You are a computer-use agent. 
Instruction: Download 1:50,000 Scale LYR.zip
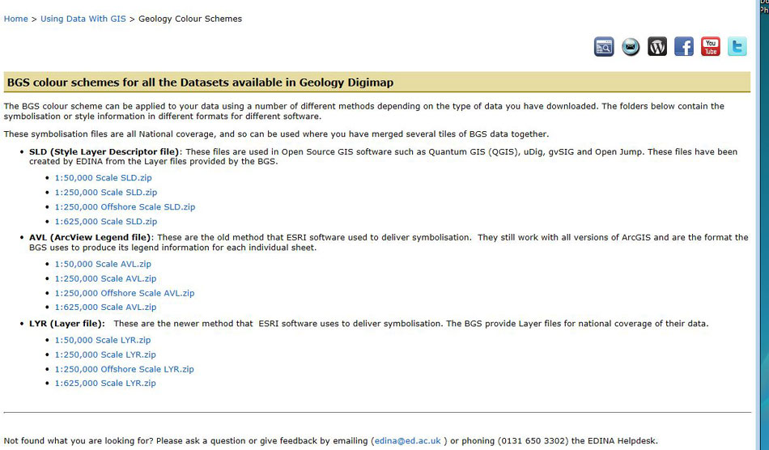point(103,340)
